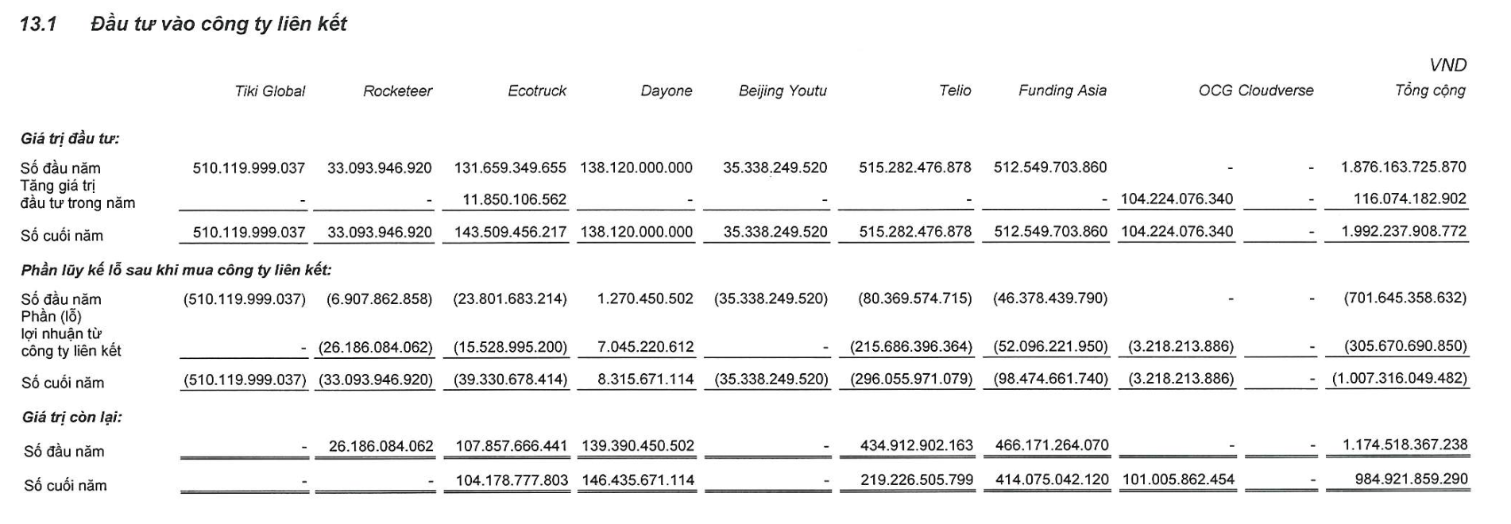Select the "Giá trị đầu tư:" subsection label
The height and width of the screenshot is (524, 1511).
[x=70, y=139]
